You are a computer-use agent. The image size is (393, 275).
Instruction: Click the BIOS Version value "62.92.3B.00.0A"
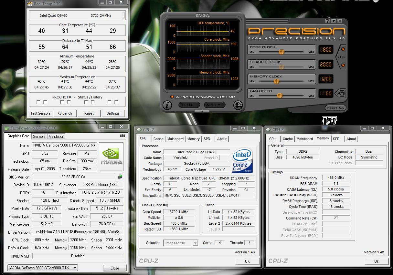click(x=73, y=177)
